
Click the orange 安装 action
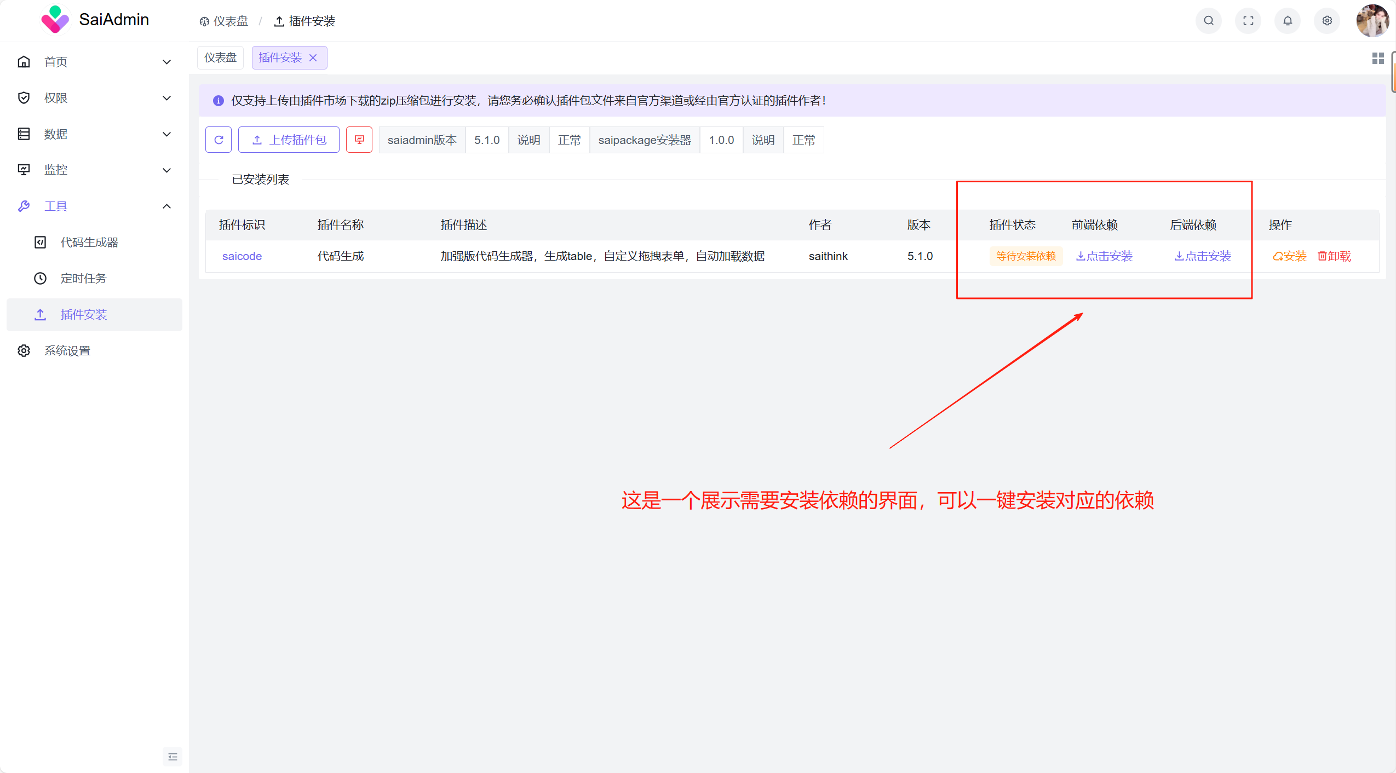click(1290, 256)
